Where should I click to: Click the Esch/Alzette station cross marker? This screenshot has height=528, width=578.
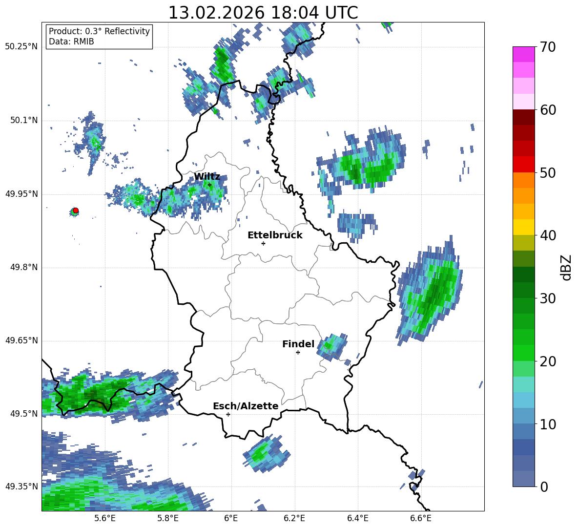coord(228,414)
